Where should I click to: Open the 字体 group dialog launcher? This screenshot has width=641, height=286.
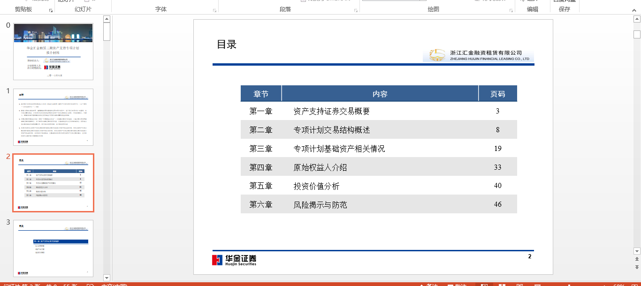214,10
